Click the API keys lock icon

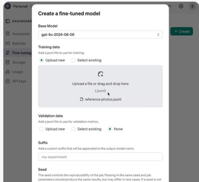[8, 81]
